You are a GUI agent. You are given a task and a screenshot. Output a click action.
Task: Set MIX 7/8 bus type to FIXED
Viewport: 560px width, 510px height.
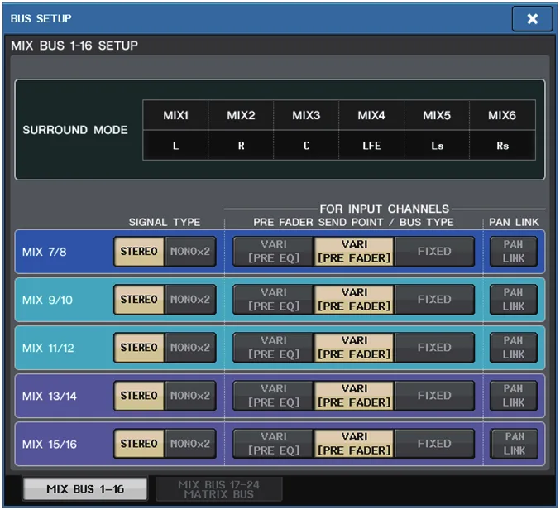click(x=434, y=251)
